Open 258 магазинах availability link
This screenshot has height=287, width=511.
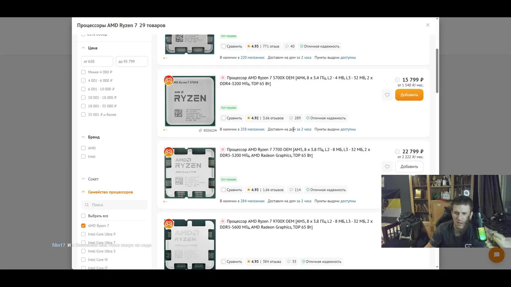(251, 129)
